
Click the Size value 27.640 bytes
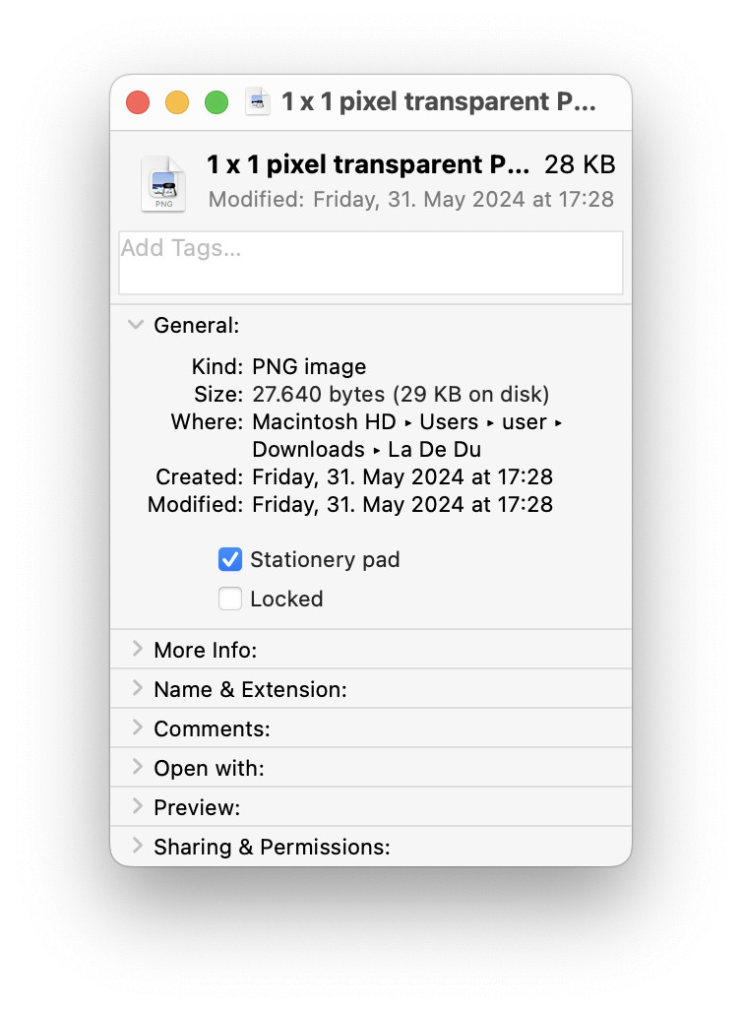401,395
